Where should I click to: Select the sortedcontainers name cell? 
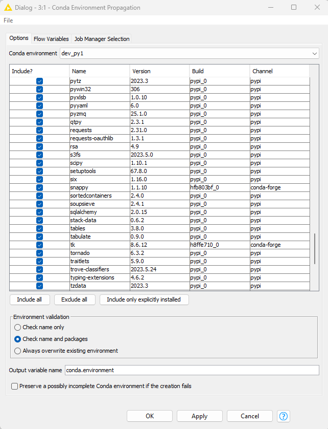(x=100, y=196)
